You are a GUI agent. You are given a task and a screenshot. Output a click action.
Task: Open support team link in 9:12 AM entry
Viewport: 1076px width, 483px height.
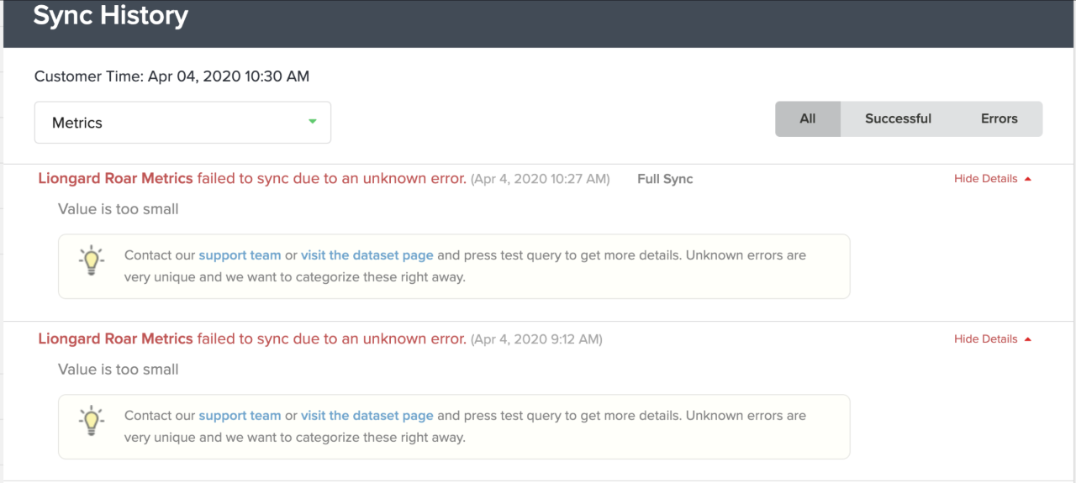coord(240,416)
